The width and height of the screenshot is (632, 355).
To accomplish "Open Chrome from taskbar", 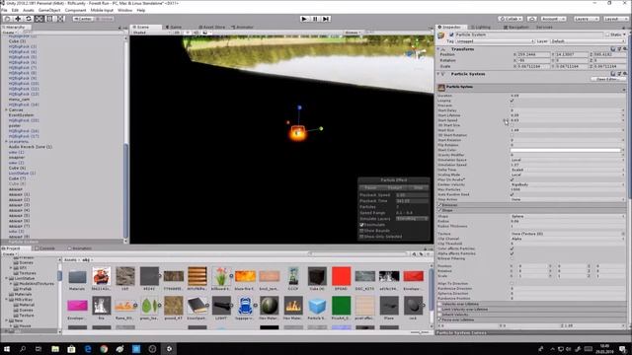I will point(104,348).
